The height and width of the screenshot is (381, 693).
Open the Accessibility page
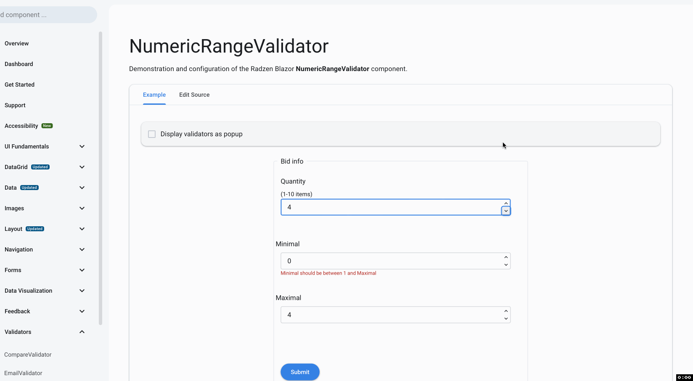coord(21,126)
